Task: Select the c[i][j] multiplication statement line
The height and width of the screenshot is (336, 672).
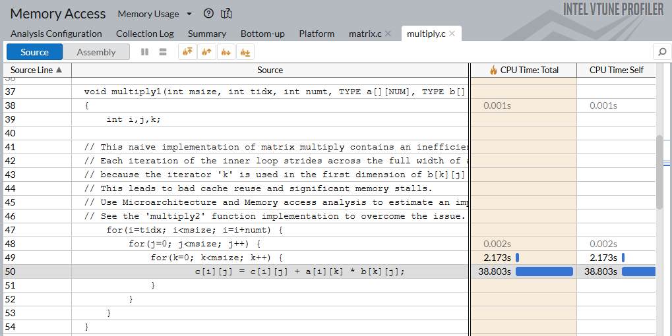Action: pos(299,271)
